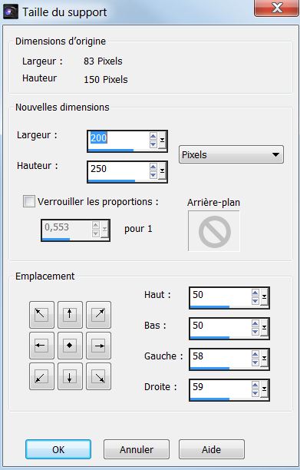Select top-right placement arrow
This screenshot has height=470, width=300.
98,315
